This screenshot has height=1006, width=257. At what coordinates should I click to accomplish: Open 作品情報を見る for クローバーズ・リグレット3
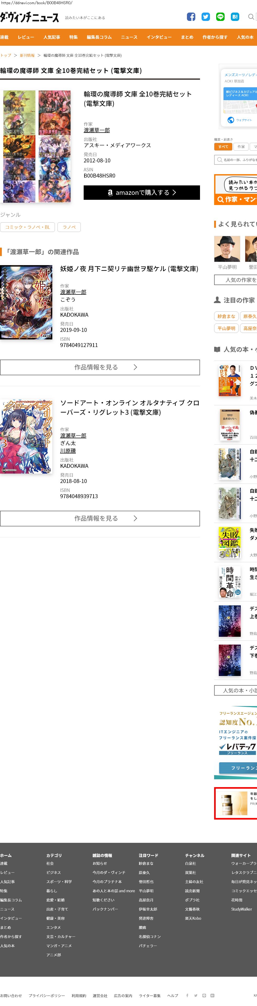(100, 518)
